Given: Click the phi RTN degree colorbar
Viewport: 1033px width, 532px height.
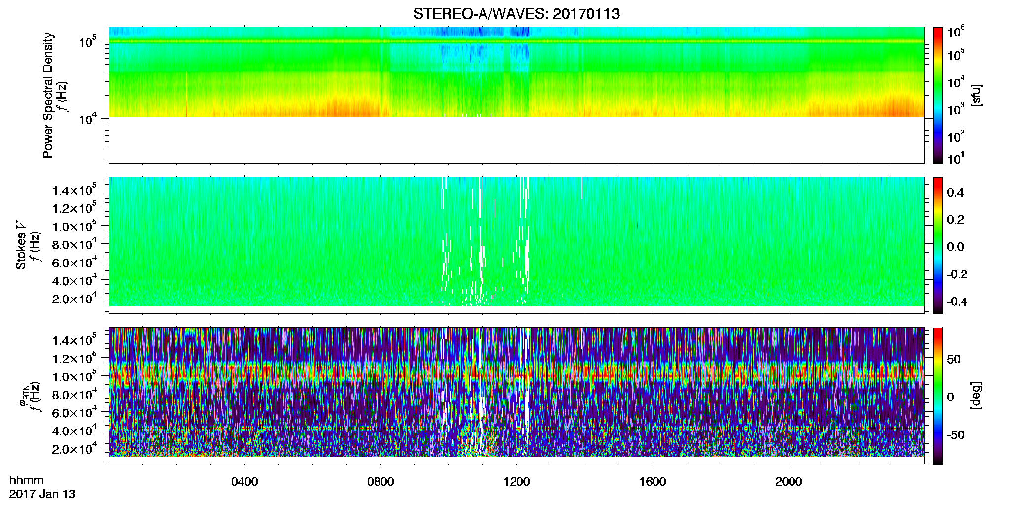Looking at the screenshot, I should coord(938,396).
